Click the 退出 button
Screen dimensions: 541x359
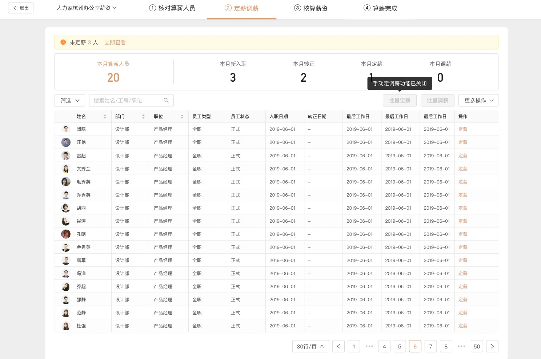click(x=21, y=8)
